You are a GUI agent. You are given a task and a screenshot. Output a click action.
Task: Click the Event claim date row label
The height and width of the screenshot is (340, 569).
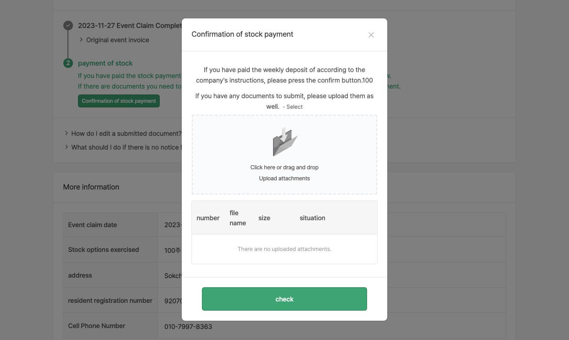pos(93,225)
